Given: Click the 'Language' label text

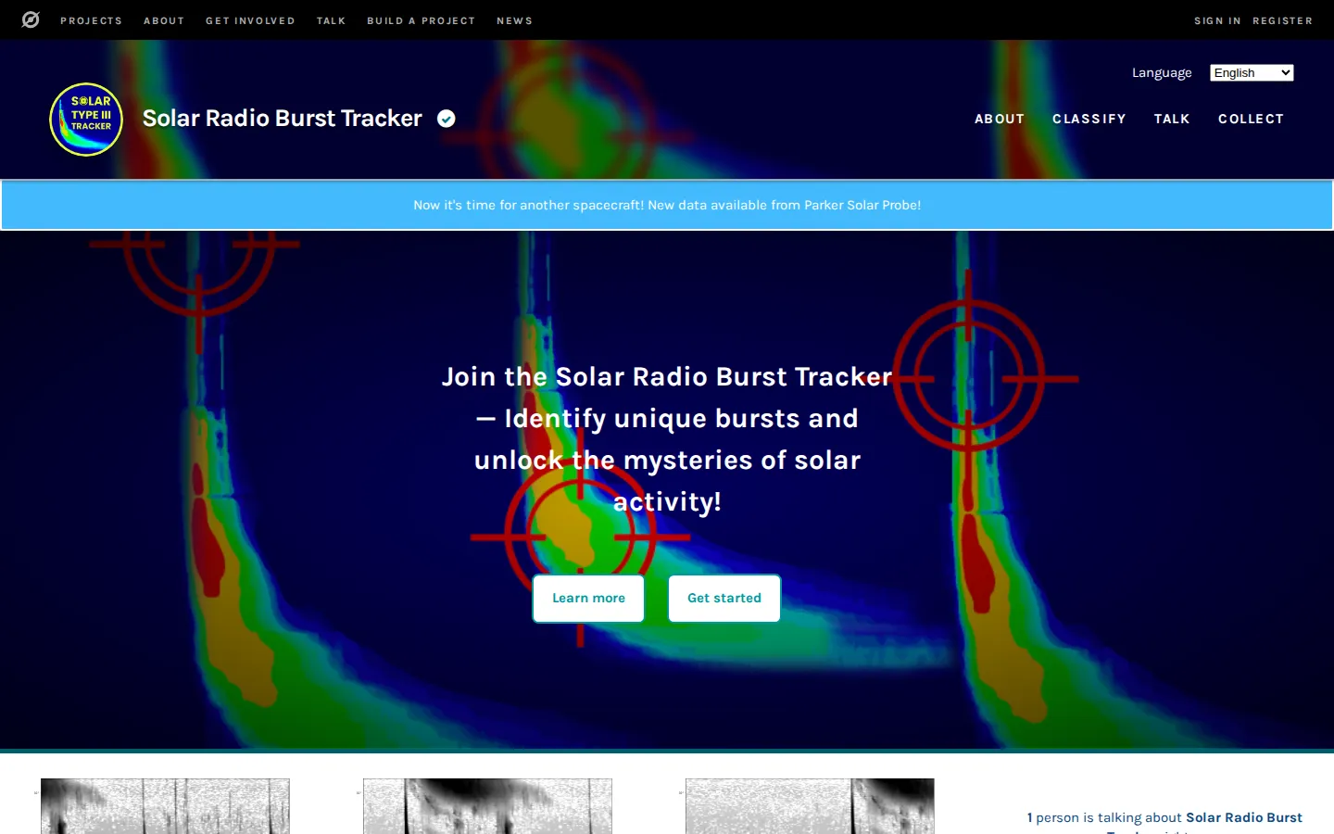Looking at the screenshot, I should tap(1162, 73).
